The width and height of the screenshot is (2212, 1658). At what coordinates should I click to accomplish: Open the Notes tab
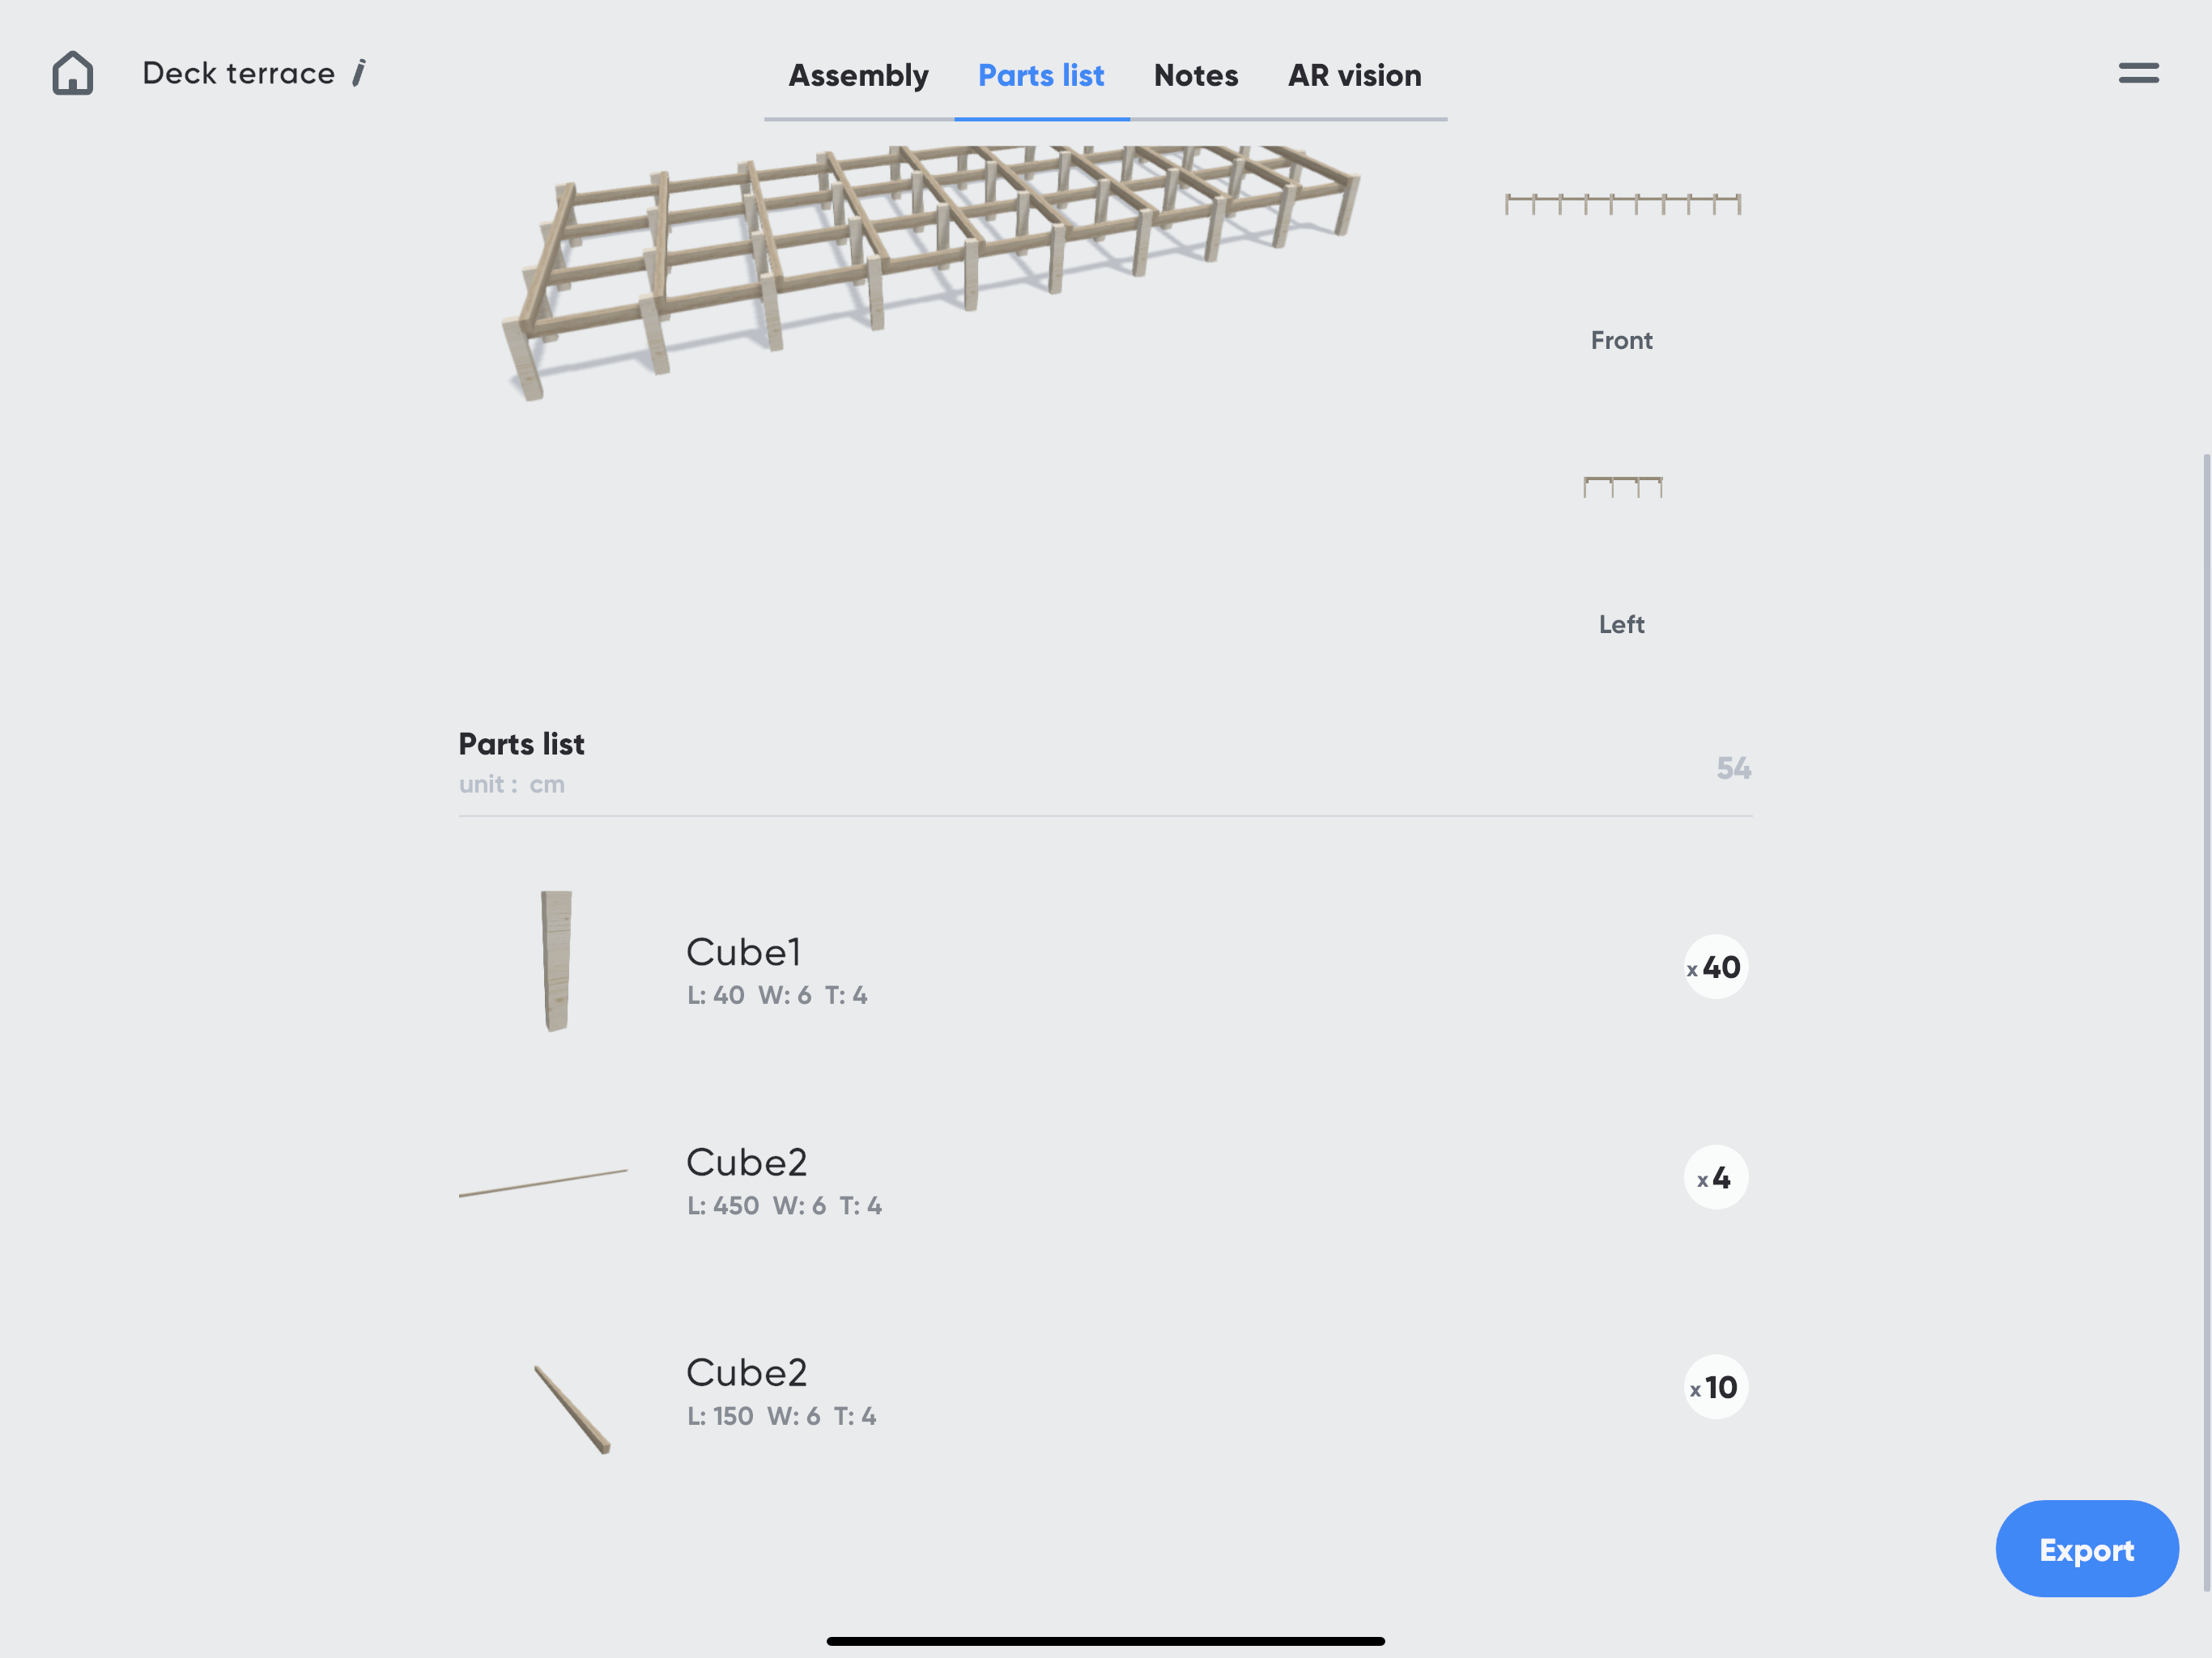point(1195,76)
